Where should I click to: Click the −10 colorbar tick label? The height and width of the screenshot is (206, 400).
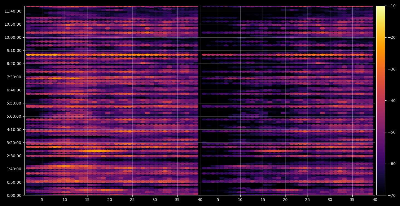coord(391,6)
